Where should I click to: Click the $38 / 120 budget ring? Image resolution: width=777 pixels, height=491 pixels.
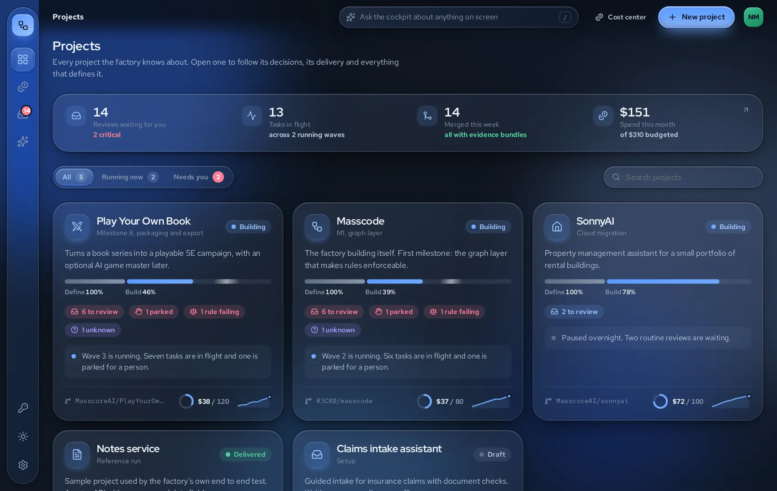[186, 401]
